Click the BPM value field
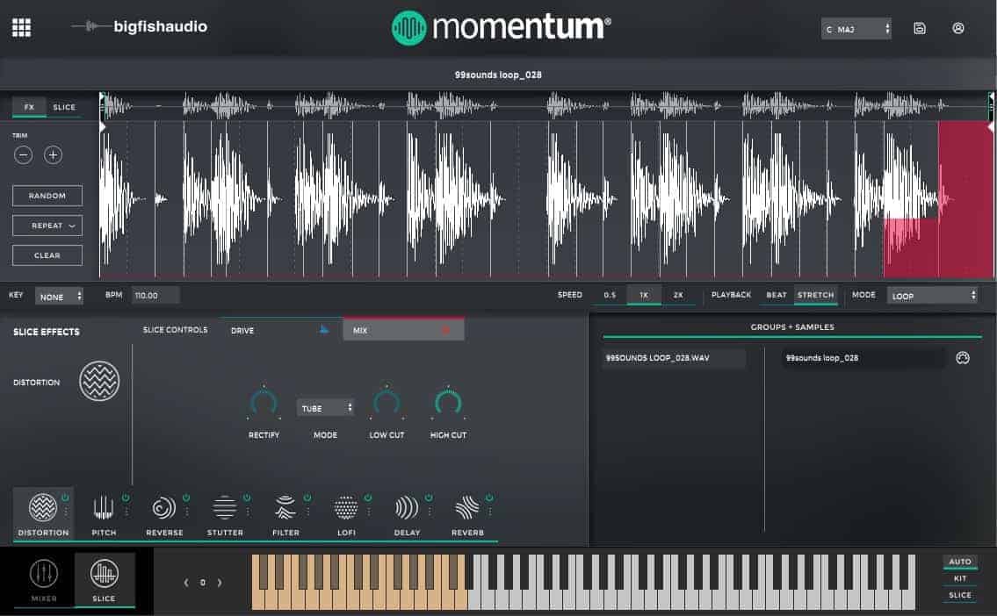Viewport: 997px width, 616px height. [x=155, y=296]
